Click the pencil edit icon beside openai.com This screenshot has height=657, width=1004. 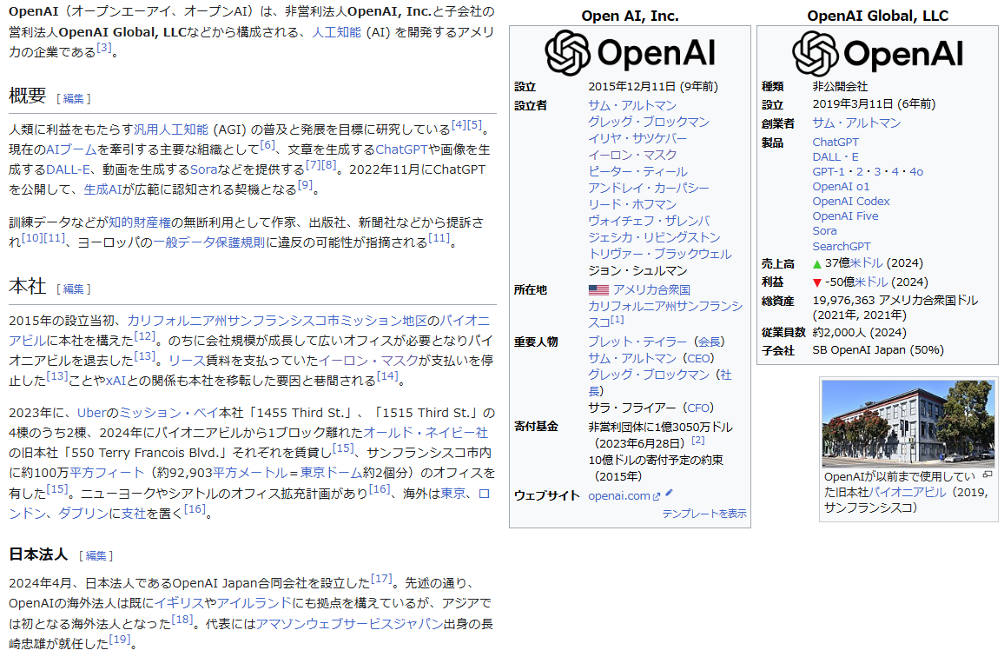[x=669, y=493]
